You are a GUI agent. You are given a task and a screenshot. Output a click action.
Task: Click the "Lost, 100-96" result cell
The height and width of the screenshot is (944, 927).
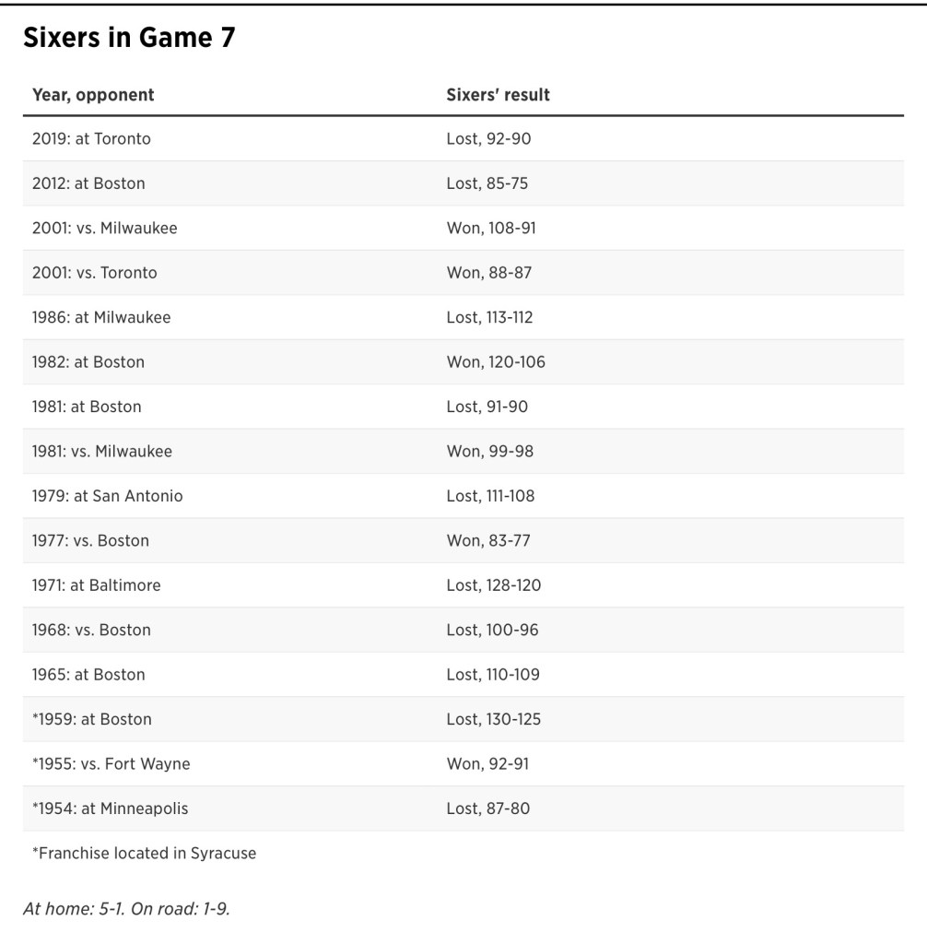click(x=492, y=631)
